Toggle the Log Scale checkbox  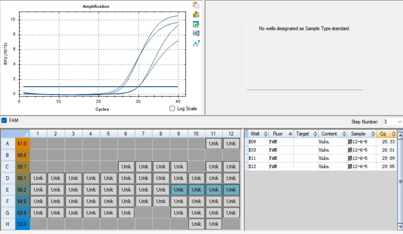tap(172, 108)
